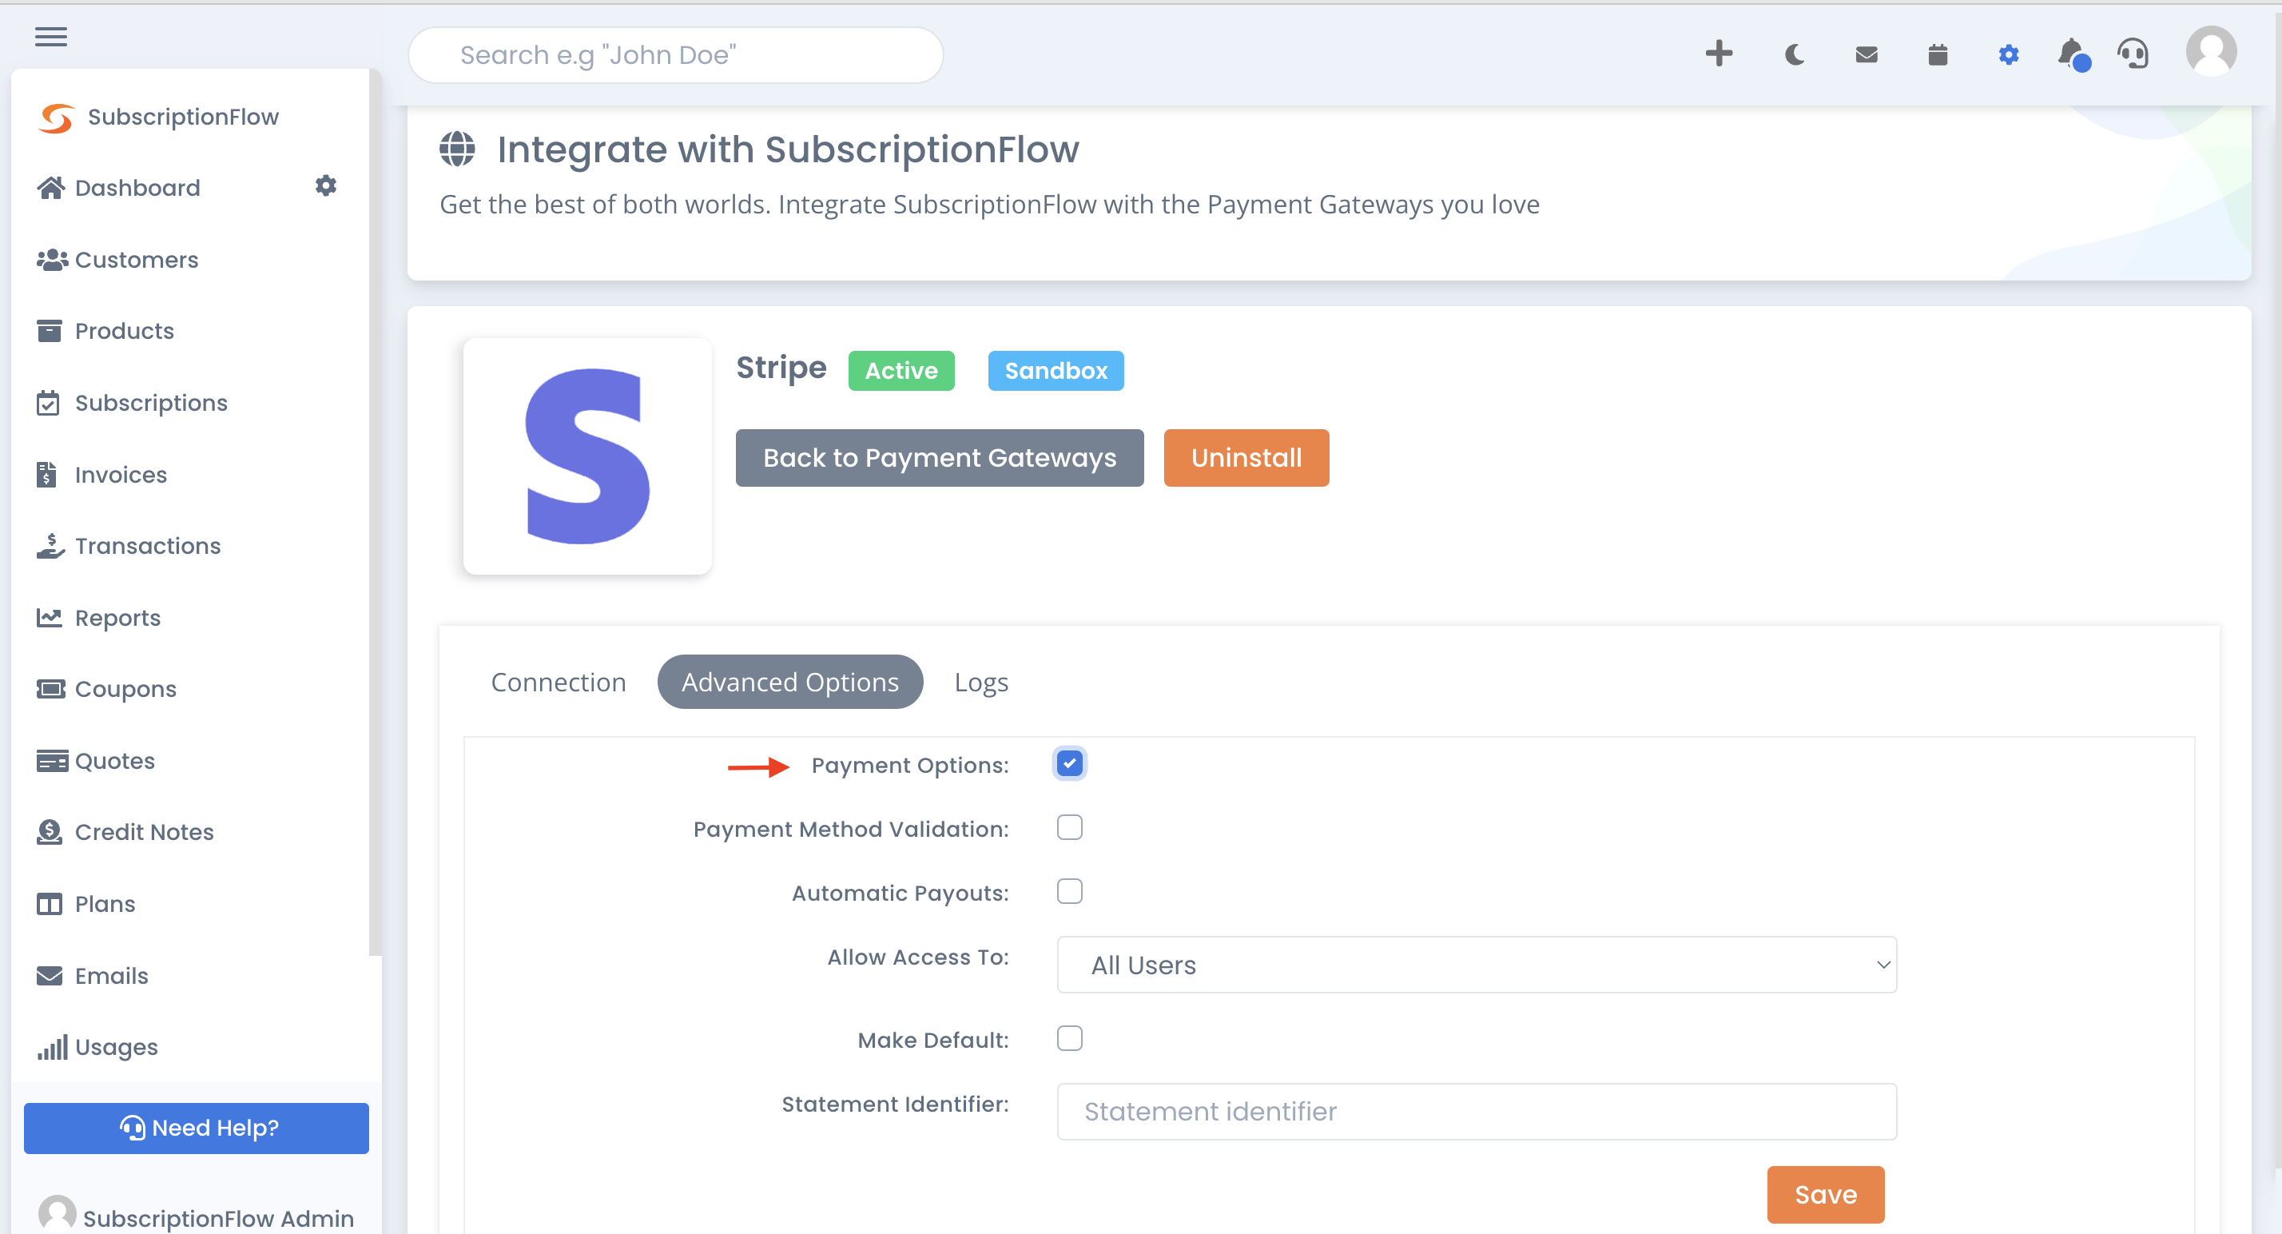Image resolution: width=2282 pixels, height=1234 pixels.
Task: Open the calendar icon in top bar
Action: coord(1938,55)
